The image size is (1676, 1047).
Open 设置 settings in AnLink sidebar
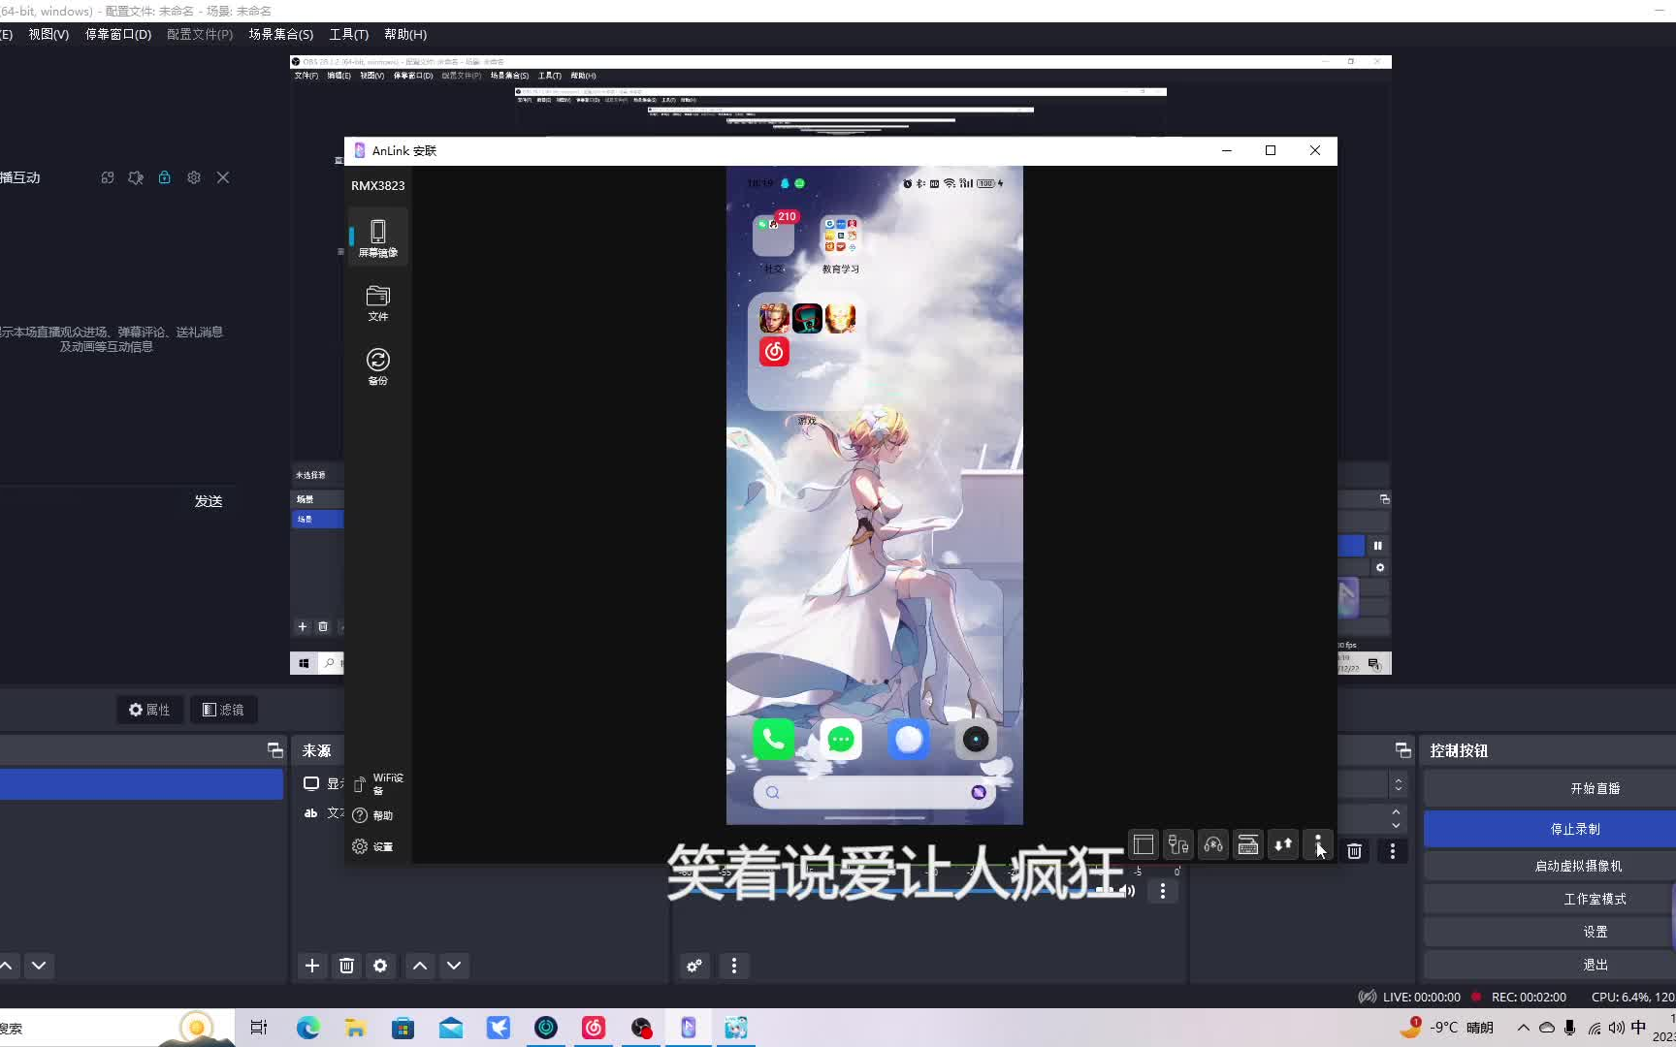click(373, 846)
